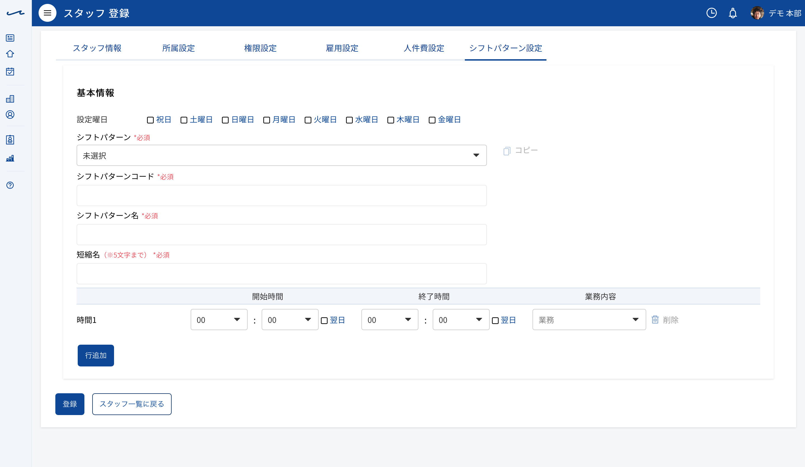Open the hamburger menu button
Screen dimensions: 805x467
point(47,13)
